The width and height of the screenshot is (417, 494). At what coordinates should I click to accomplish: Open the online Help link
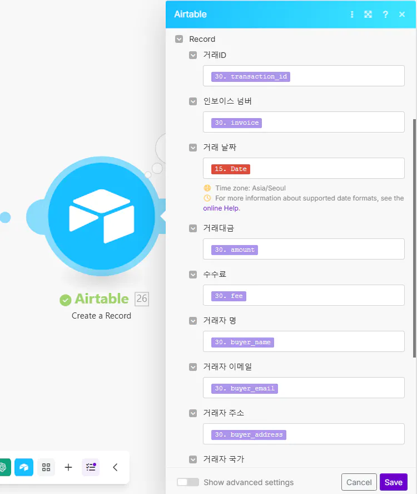pos(221,208)
